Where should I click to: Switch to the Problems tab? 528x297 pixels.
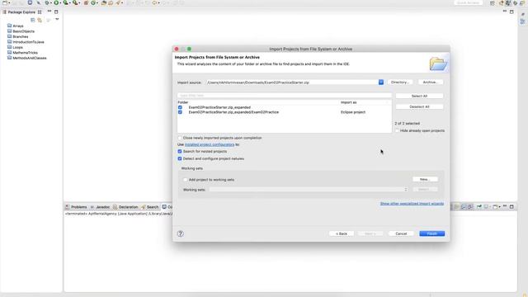coord(76,207)
